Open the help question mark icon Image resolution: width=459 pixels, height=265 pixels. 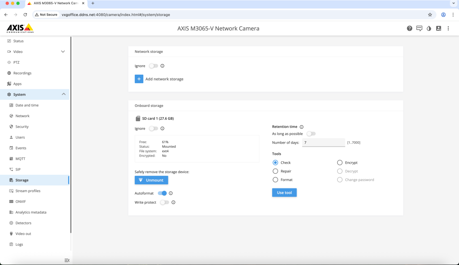[x=409, y=28]
